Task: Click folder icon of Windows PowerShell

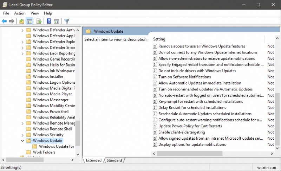Action: click(28, 112)
